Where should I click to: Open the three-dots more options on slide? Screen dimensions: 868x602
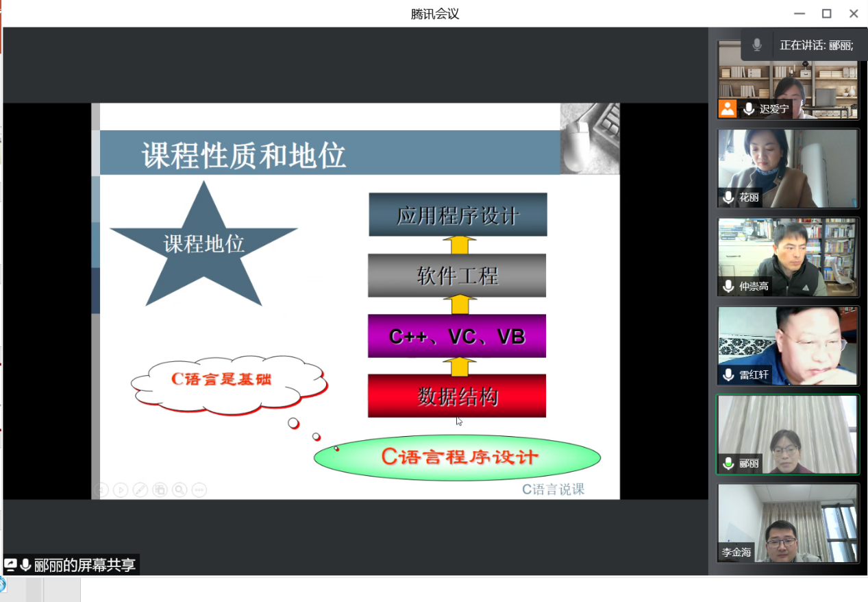click(x=199, y=490)
